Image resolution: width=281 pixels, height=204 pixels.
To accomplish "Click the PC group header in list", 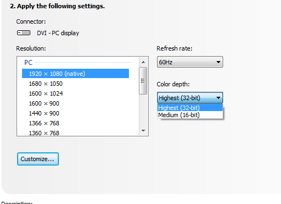I will tap(28, 63).
